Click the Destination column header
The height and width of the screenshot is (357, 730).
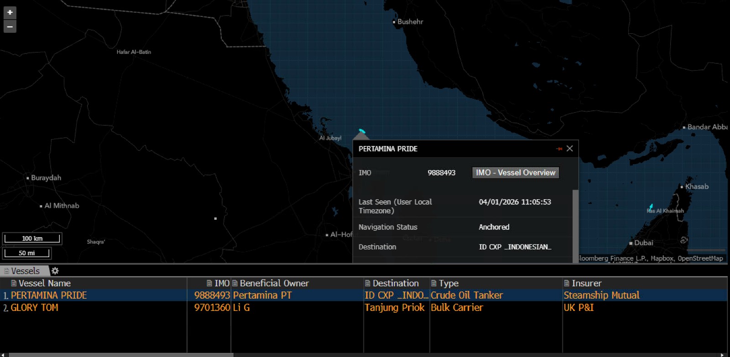395,283
